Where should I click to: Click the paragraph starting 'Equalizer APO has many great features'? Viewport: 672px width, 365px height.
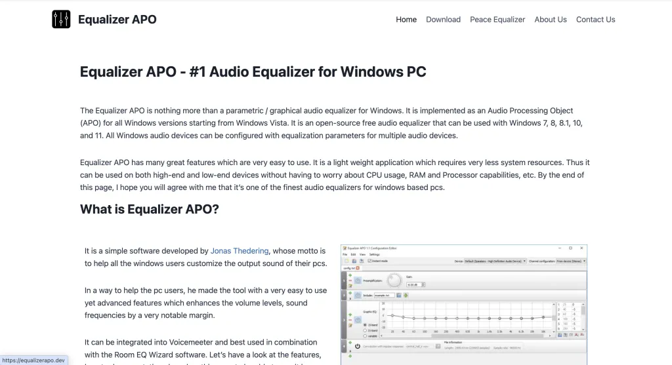coord(335,174)
